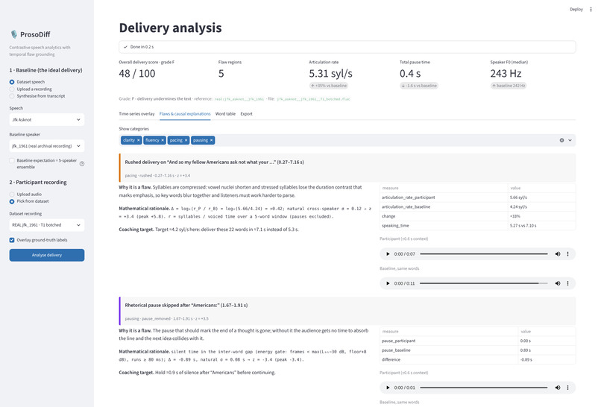Click the Analyse delivery button
The image size is (601, 407).
(47, 255)
